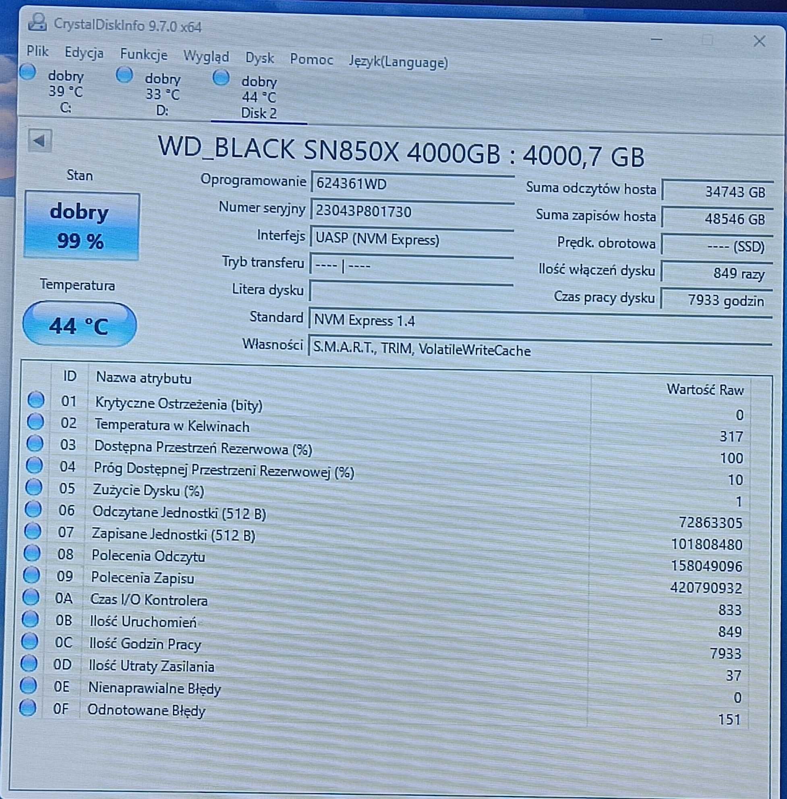Viewport: 787px width, 799px height.
Task: Click status orb of attribute 04
Action: pyautogui.click(x=35, y=465)
